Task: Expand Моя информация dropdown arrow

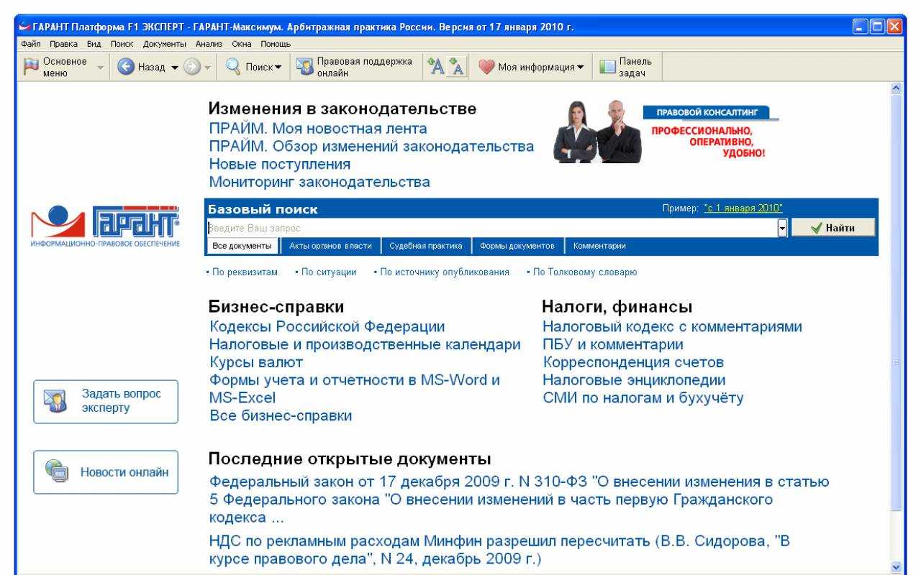Action: (580, 69)
